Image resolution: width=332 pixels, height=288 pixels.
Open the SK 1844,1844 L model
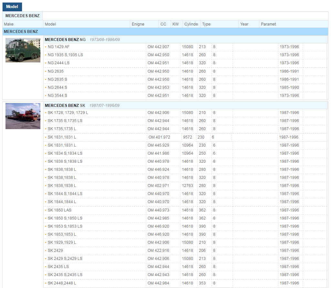[x=62, y=202]
